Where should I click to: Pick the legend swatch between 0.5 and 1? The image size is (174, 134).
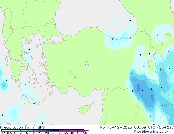(x=11, y=130)
